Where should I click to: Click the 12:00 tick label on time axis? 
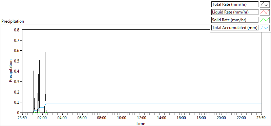coord(142,118)
